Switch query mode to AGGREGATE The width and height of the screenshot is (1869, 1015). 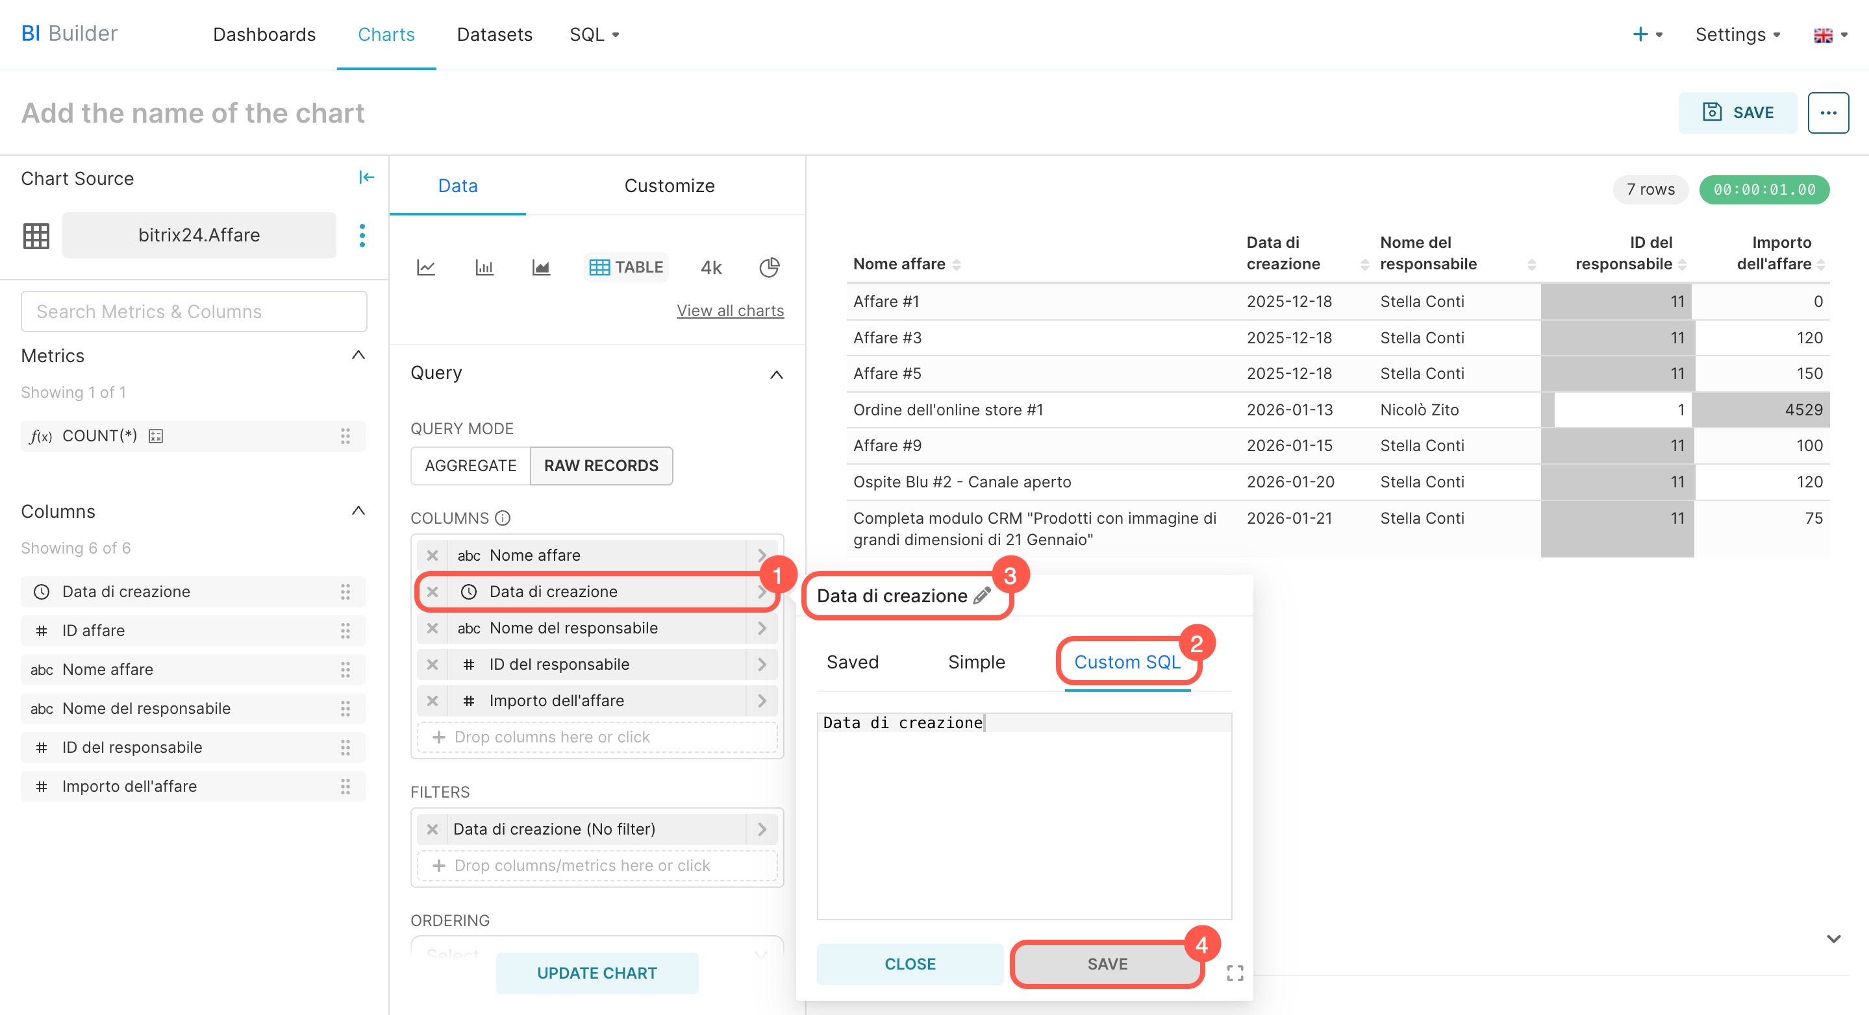tap(470, 465)
